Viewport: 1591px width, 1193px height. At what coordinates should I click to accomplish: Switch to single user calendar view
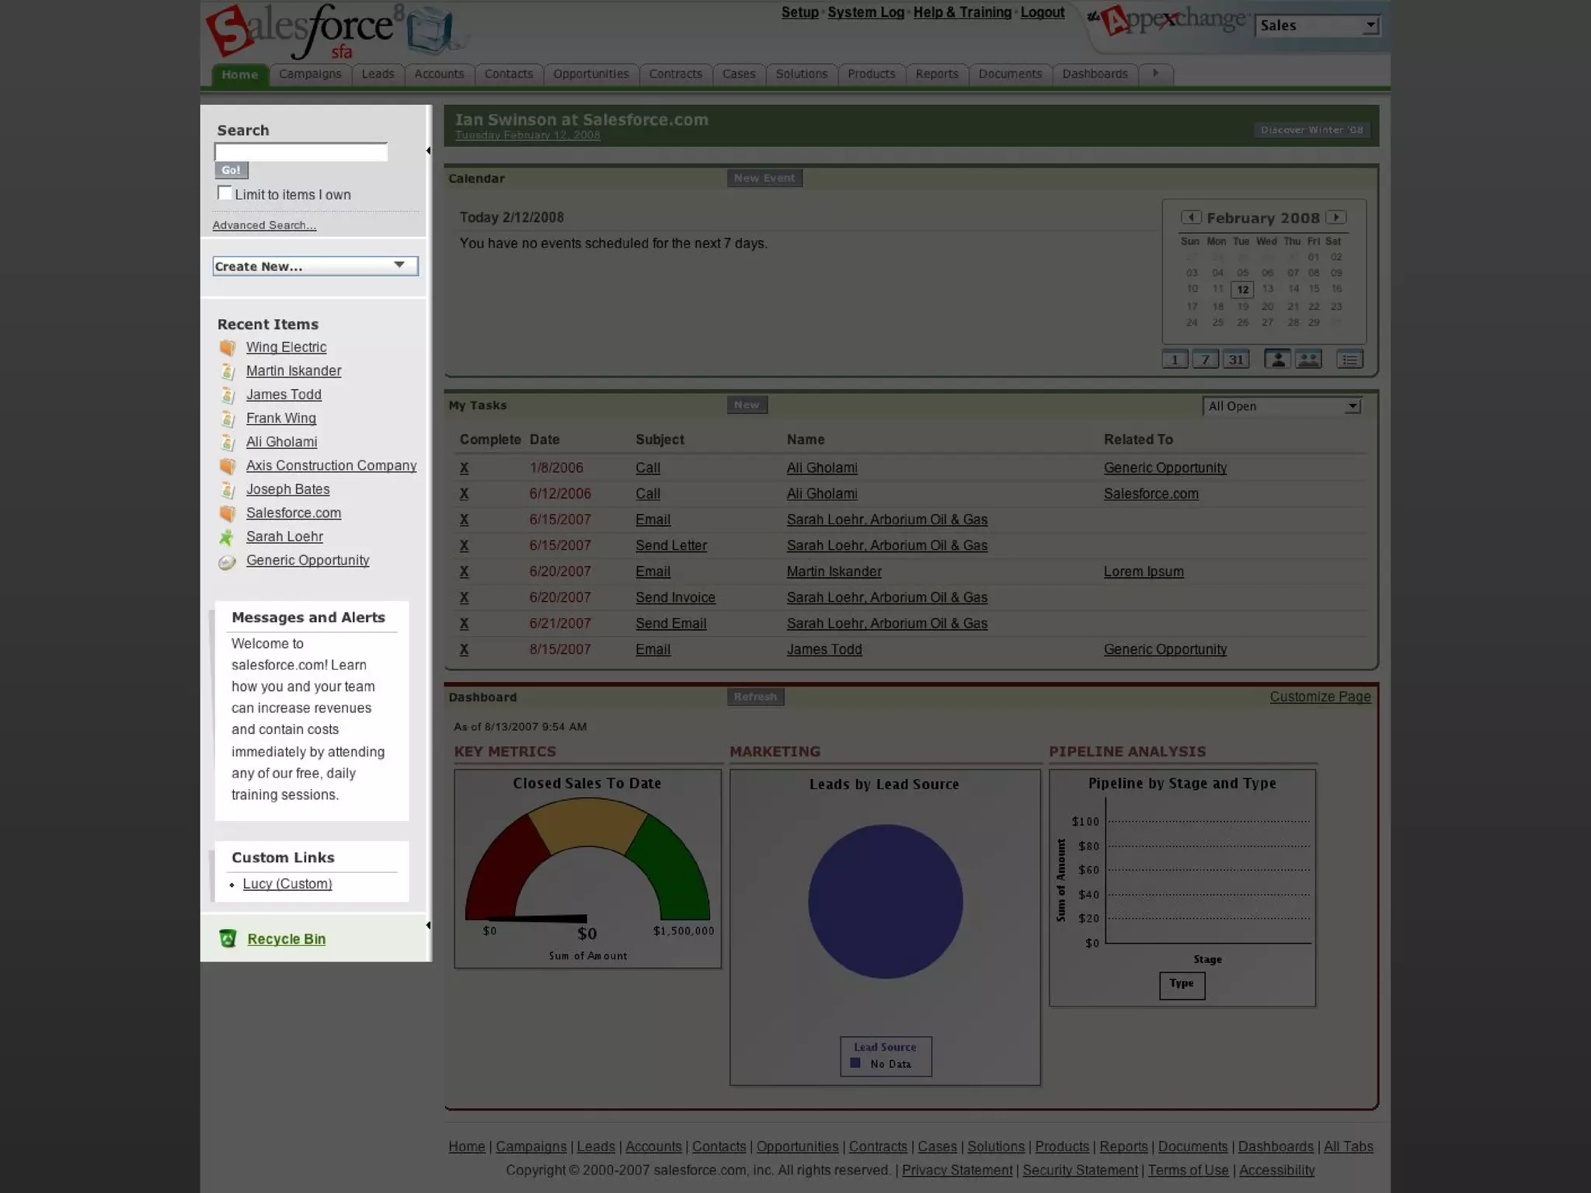click(1277, 360)
